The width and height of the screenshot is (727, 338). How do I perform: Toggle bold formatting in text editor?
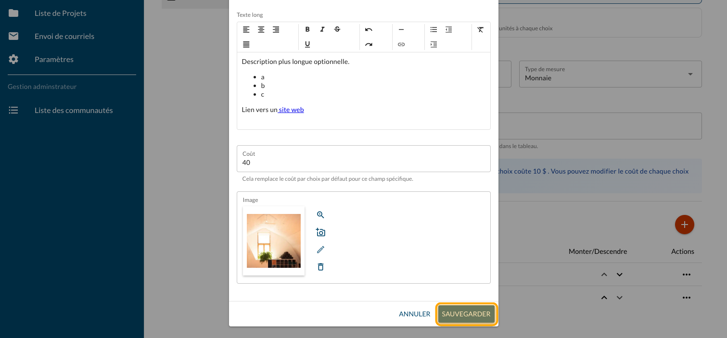point(307,29)
